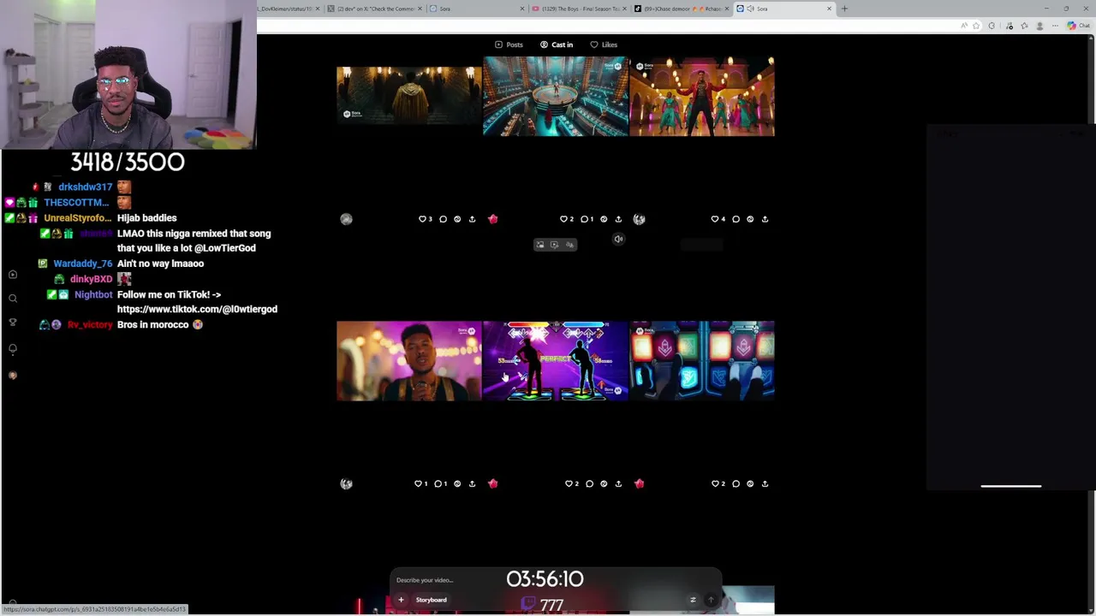Open chat user Wardaddy_76's name

(82, 264)
